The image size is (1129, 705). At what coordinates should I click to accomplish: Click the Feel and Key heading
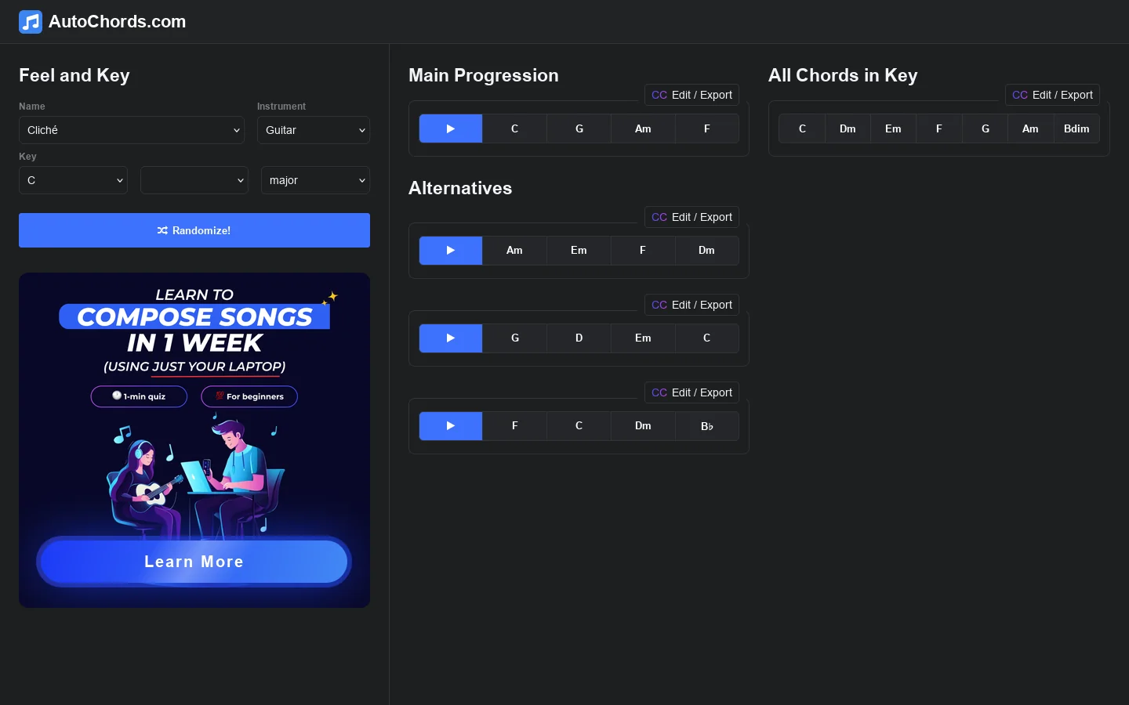pos(74,75)
